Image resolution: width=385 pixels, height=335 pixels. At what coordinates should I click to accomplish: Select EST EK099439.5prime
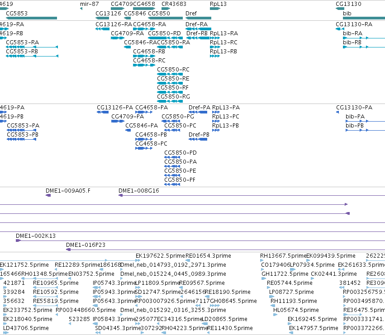pos(331,256)
